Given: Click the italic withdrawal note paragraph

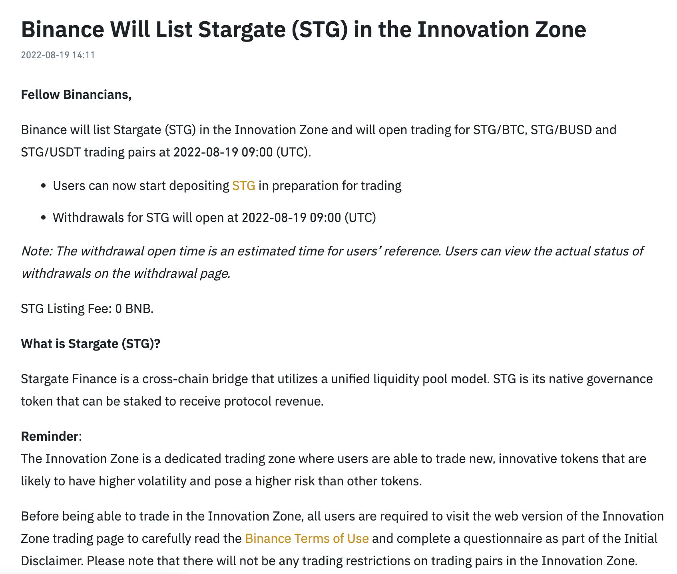Looking at the screenshot, I should pos(332,262).
